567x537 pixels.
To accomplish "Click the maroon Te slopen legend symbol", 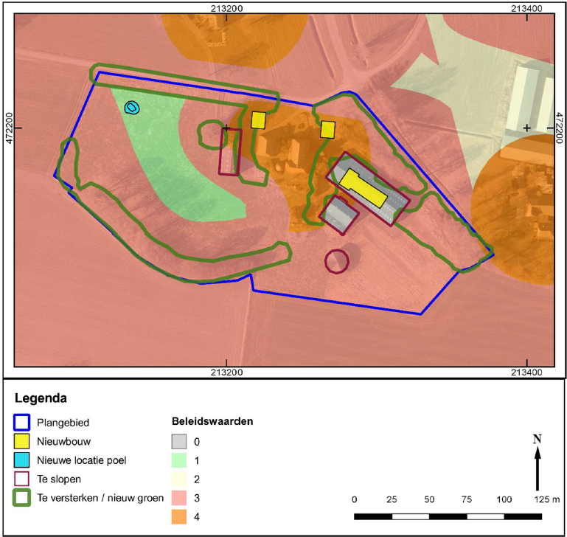I will tap(21, 479).
